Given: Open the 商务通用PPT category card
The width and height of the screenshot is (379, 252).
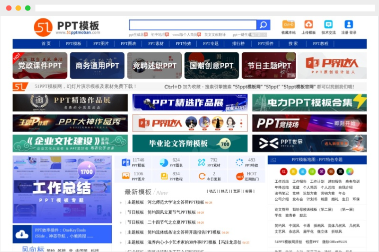Looking at the screenshot, I should click(97, 65).
